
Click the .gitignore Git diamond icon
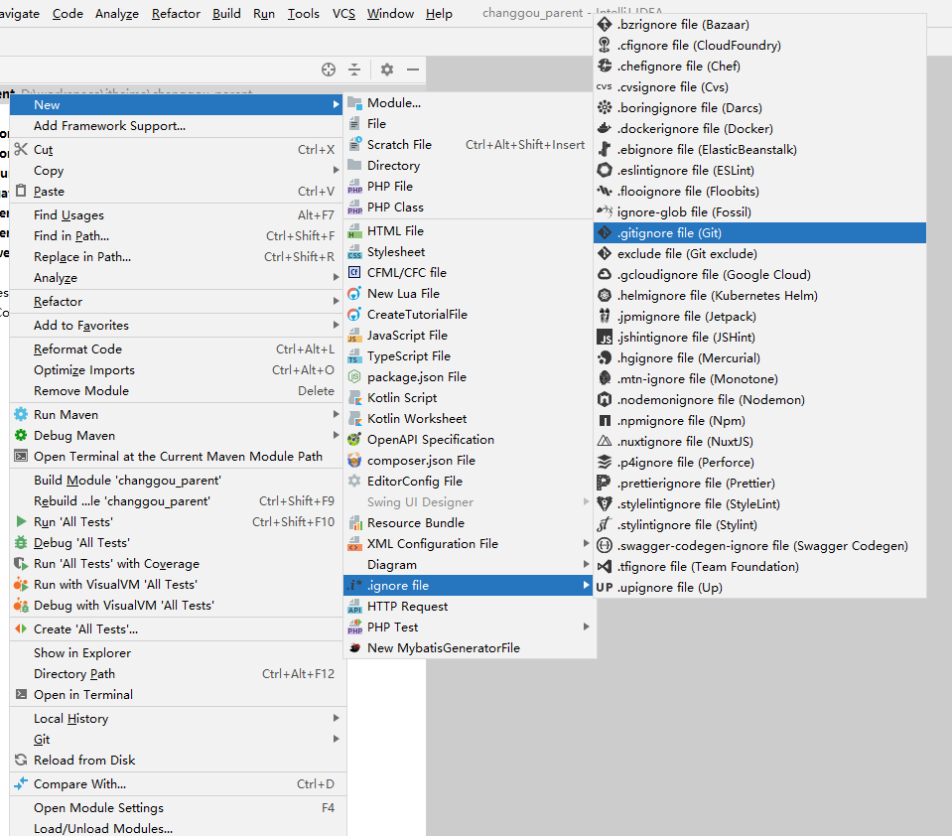[605, 232]
